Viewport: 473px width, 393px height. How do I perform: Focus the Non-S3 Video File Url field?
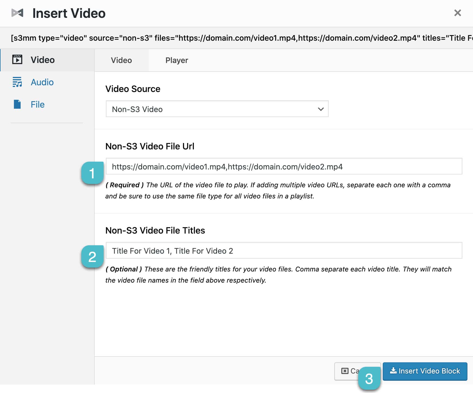(284, 166)
